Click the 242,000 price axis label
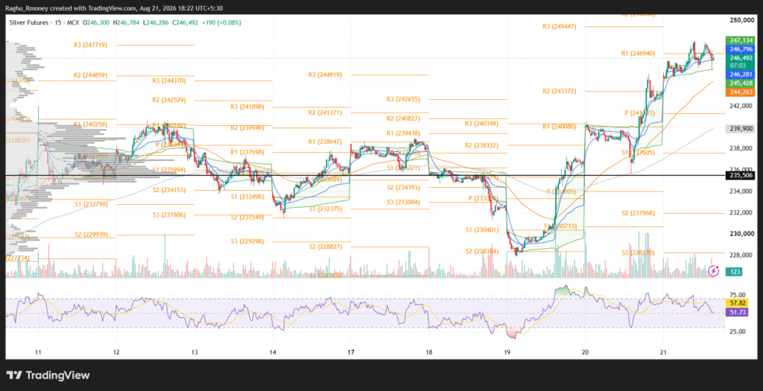The image size is (763, 391). point(741,106)
